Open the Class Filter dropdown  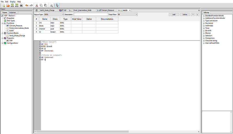[x=136, y=15]
